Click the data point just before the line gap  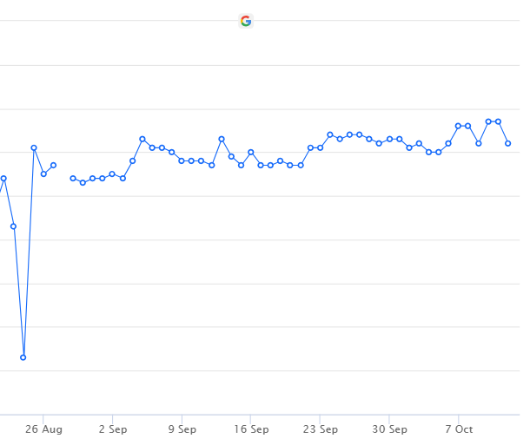coord(53,166)
